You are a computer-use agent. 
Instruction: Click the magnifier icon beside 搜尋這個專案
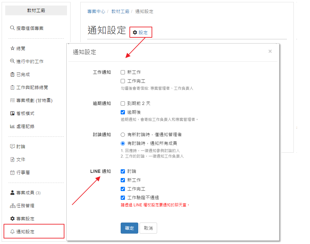point(12,28)
